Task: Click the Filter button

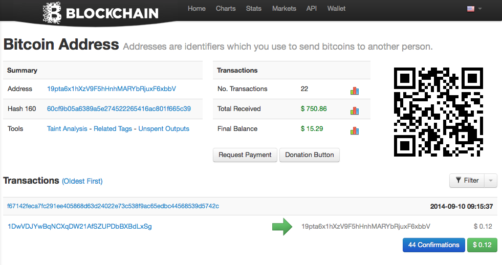Action: click(x=467, y=181)
